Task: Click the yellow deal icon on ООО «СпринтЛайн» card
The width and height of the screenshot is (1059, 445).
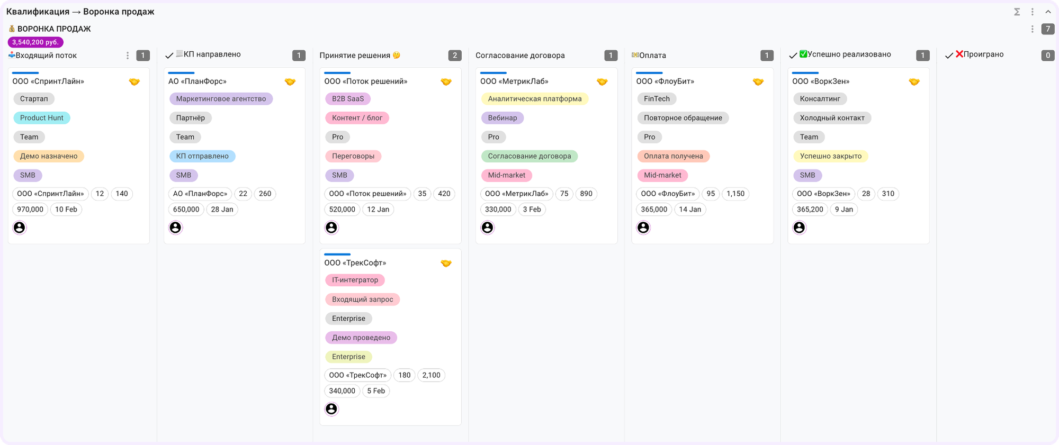Action: 134,81
